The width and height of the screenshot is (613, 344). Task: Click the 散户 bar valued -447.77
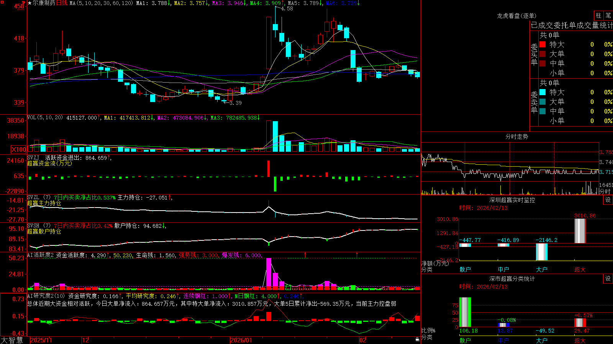[x=465, y=245]
